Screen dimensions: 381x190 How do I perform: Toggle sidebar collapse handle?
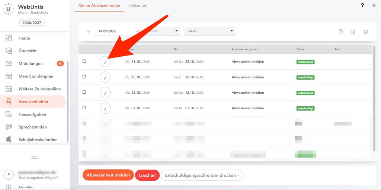point(35,158)
